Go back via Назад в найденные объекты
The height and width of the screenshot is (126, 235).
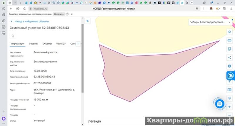(29, 21)
